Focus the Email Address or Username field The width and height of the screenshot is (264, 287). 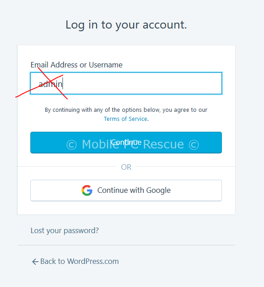(126, 83)
